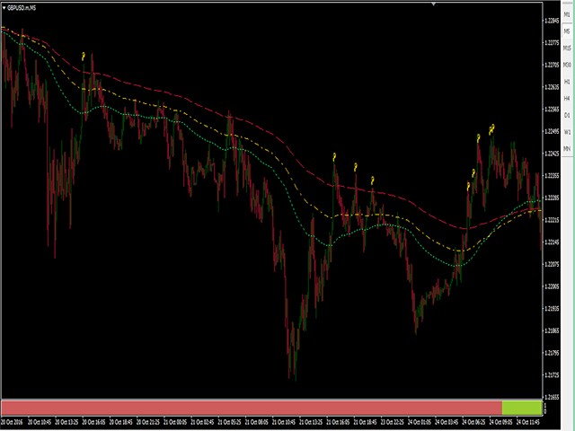This screenshot has height=431, width=575.
Task: Open the W1 weekly timeframe
Action: click(567, 132)
